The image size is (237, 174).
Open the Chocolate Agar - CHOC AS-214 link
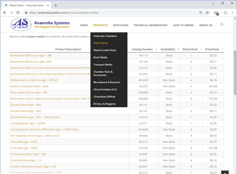[x=24, y=142]
